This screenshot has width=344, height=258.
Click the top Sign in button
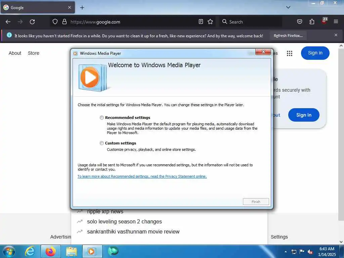click(315, 53)
